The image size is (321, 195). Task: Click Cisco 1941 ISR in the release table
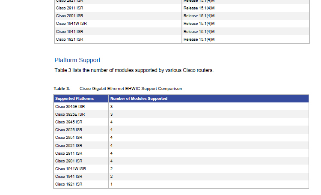(69, 32)
